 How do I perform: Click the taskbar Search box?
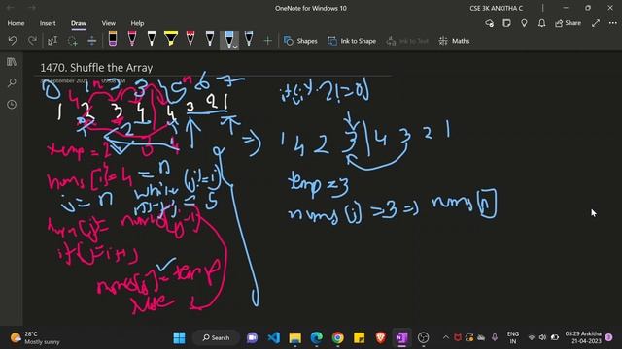[216, 337]
